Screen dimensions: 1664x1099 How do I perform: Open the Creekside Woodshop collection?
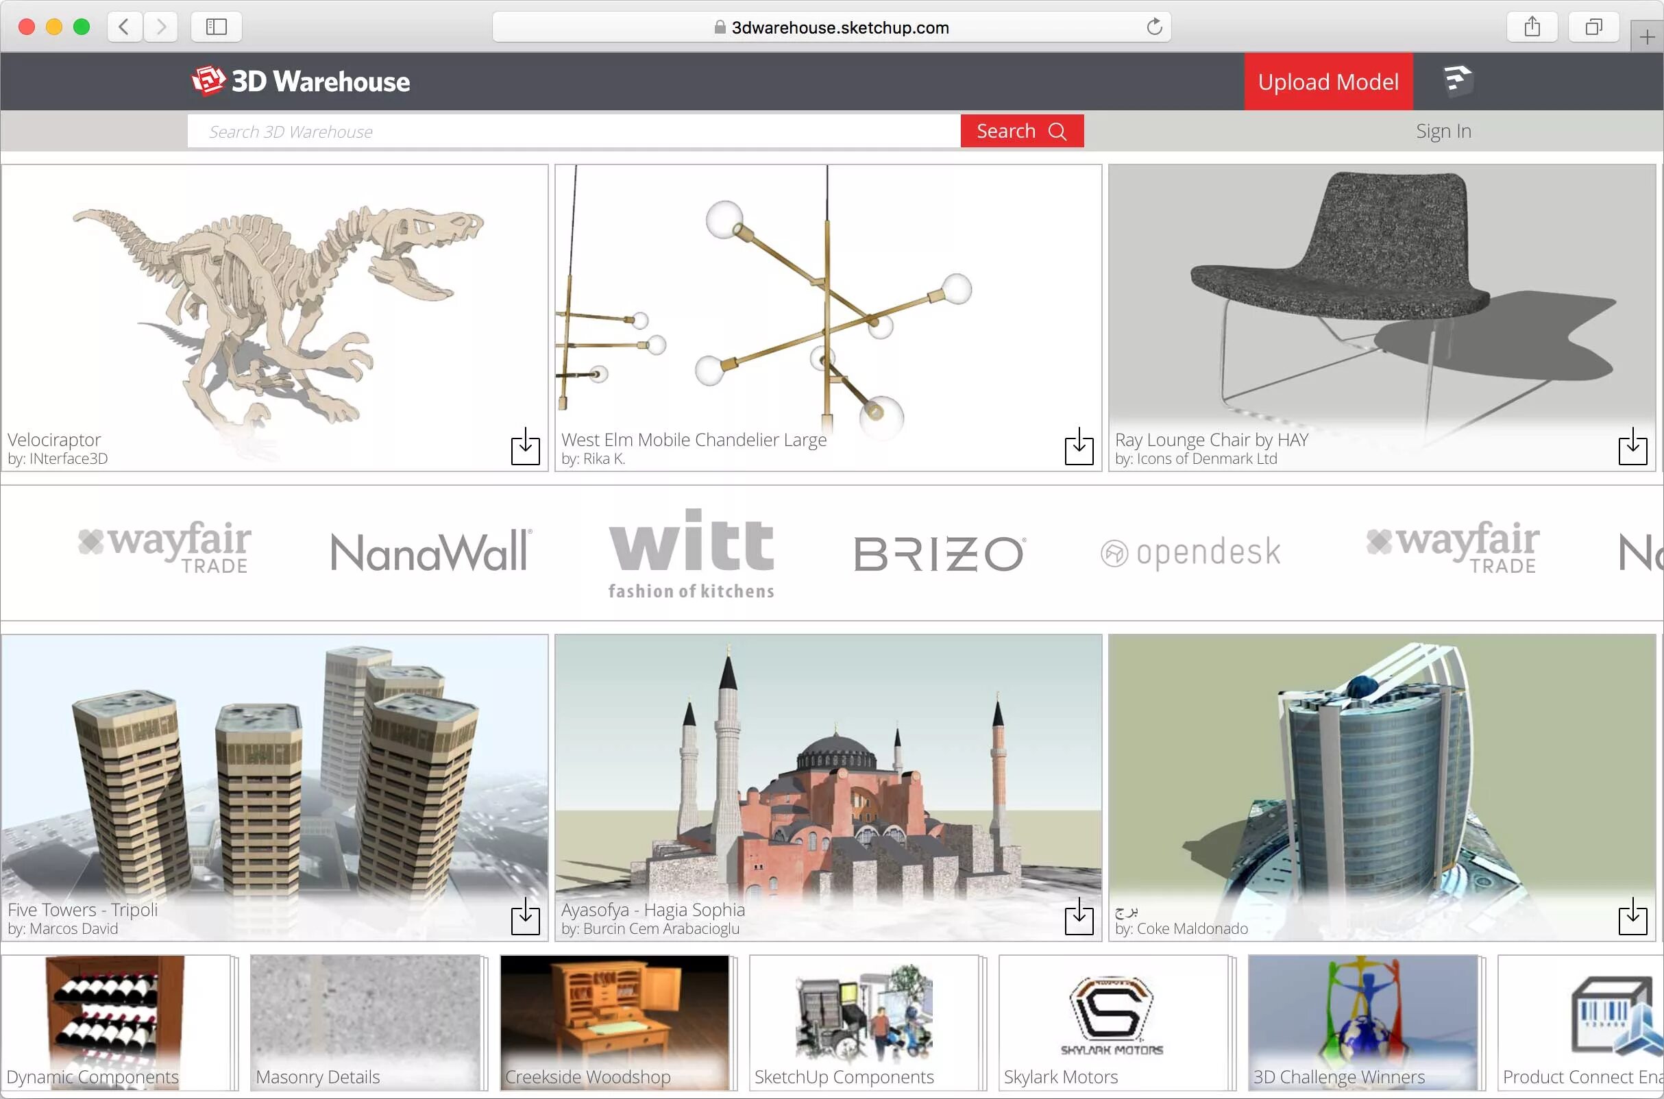click(x=615, y=1022)
